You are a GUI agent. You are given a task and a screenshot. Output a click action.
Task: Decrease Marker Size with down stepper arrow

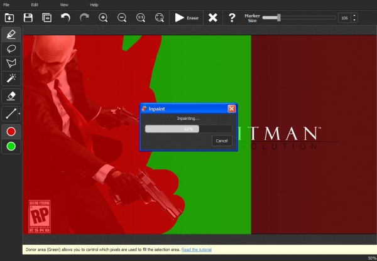(354, 21)
